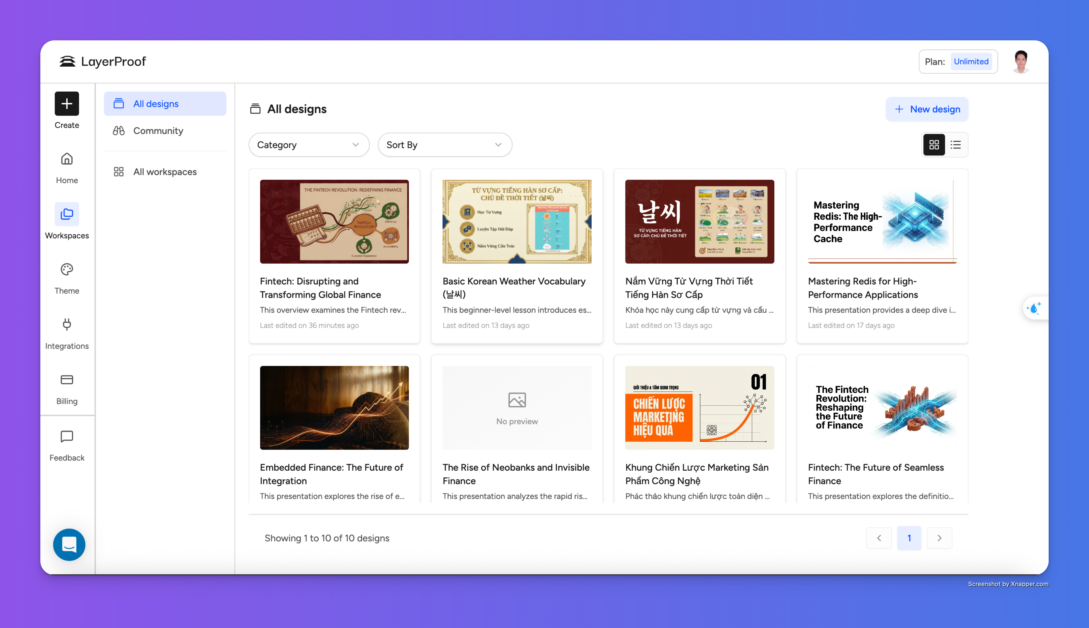Go to Integrations plug icon
Viewport: 1089px width, 628px height.
pos(67,325)
